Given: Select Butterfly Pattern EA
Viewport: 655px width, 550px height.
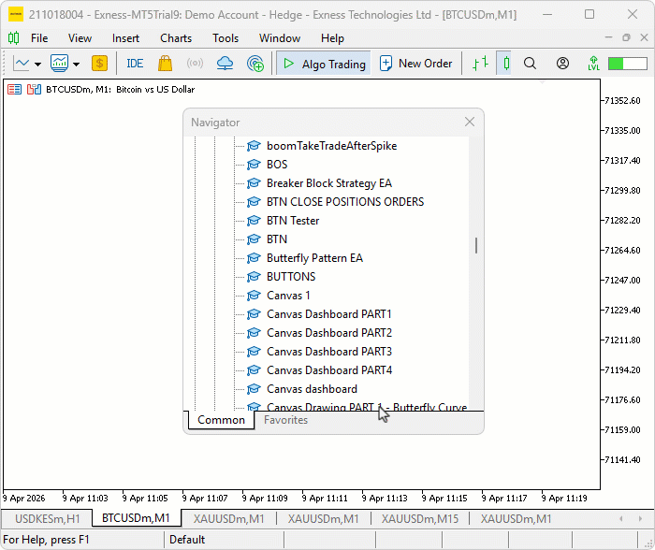Looking at the screenshot, I should click(314, 258).
